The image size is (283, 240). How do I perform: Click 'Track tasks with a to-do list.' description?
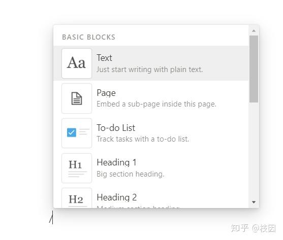click(x=143, y=139)
